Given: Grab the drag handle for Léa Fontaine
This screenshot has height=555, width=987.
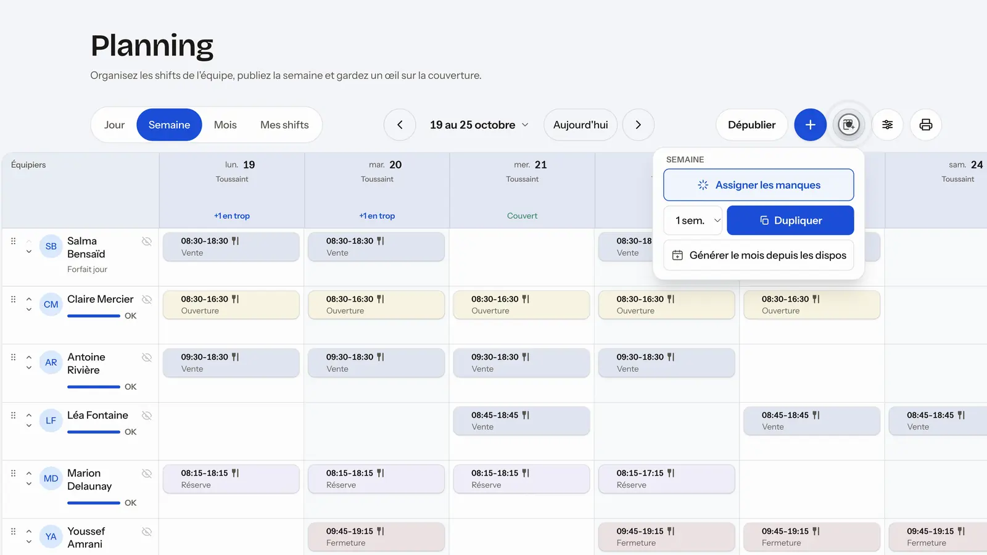Looking at the screenshot, I should coord(13,415).
